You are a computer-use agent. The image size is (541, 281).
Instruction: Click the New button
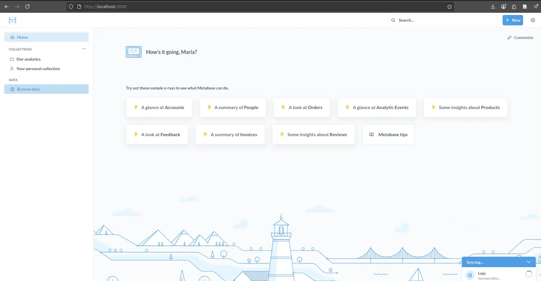(513, 20)
